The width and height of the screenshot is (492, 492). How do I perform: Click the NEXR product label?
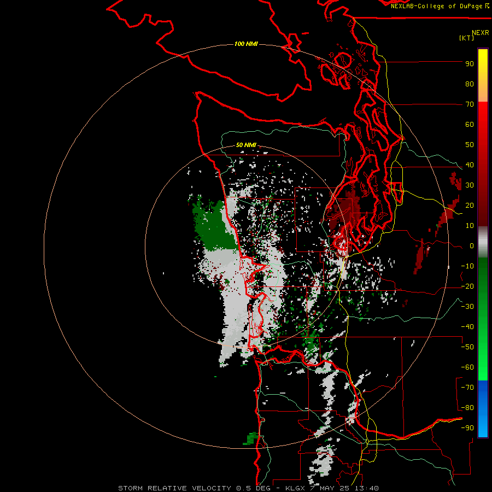[480, 33]
